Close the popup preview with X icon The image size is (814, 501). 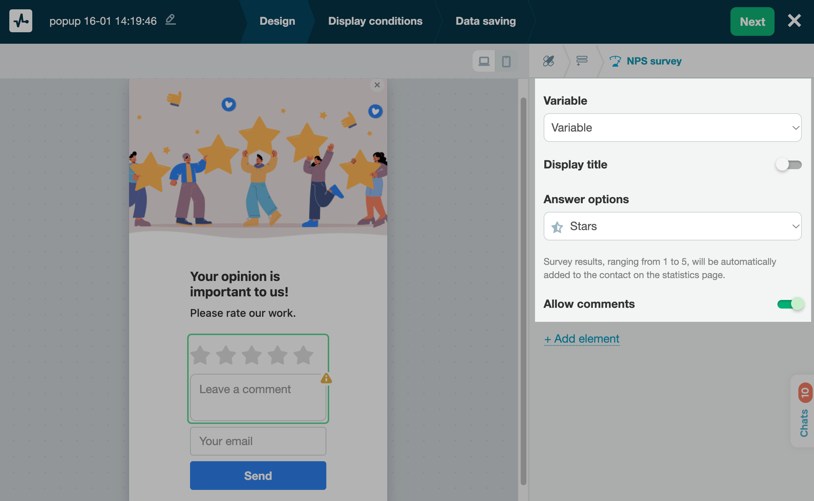click(x=377, y=85)
